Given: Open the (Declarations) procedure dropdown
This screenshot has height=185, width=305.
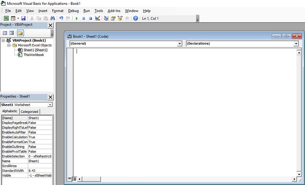Looking at the screenshot, I should tap(296, 44).
